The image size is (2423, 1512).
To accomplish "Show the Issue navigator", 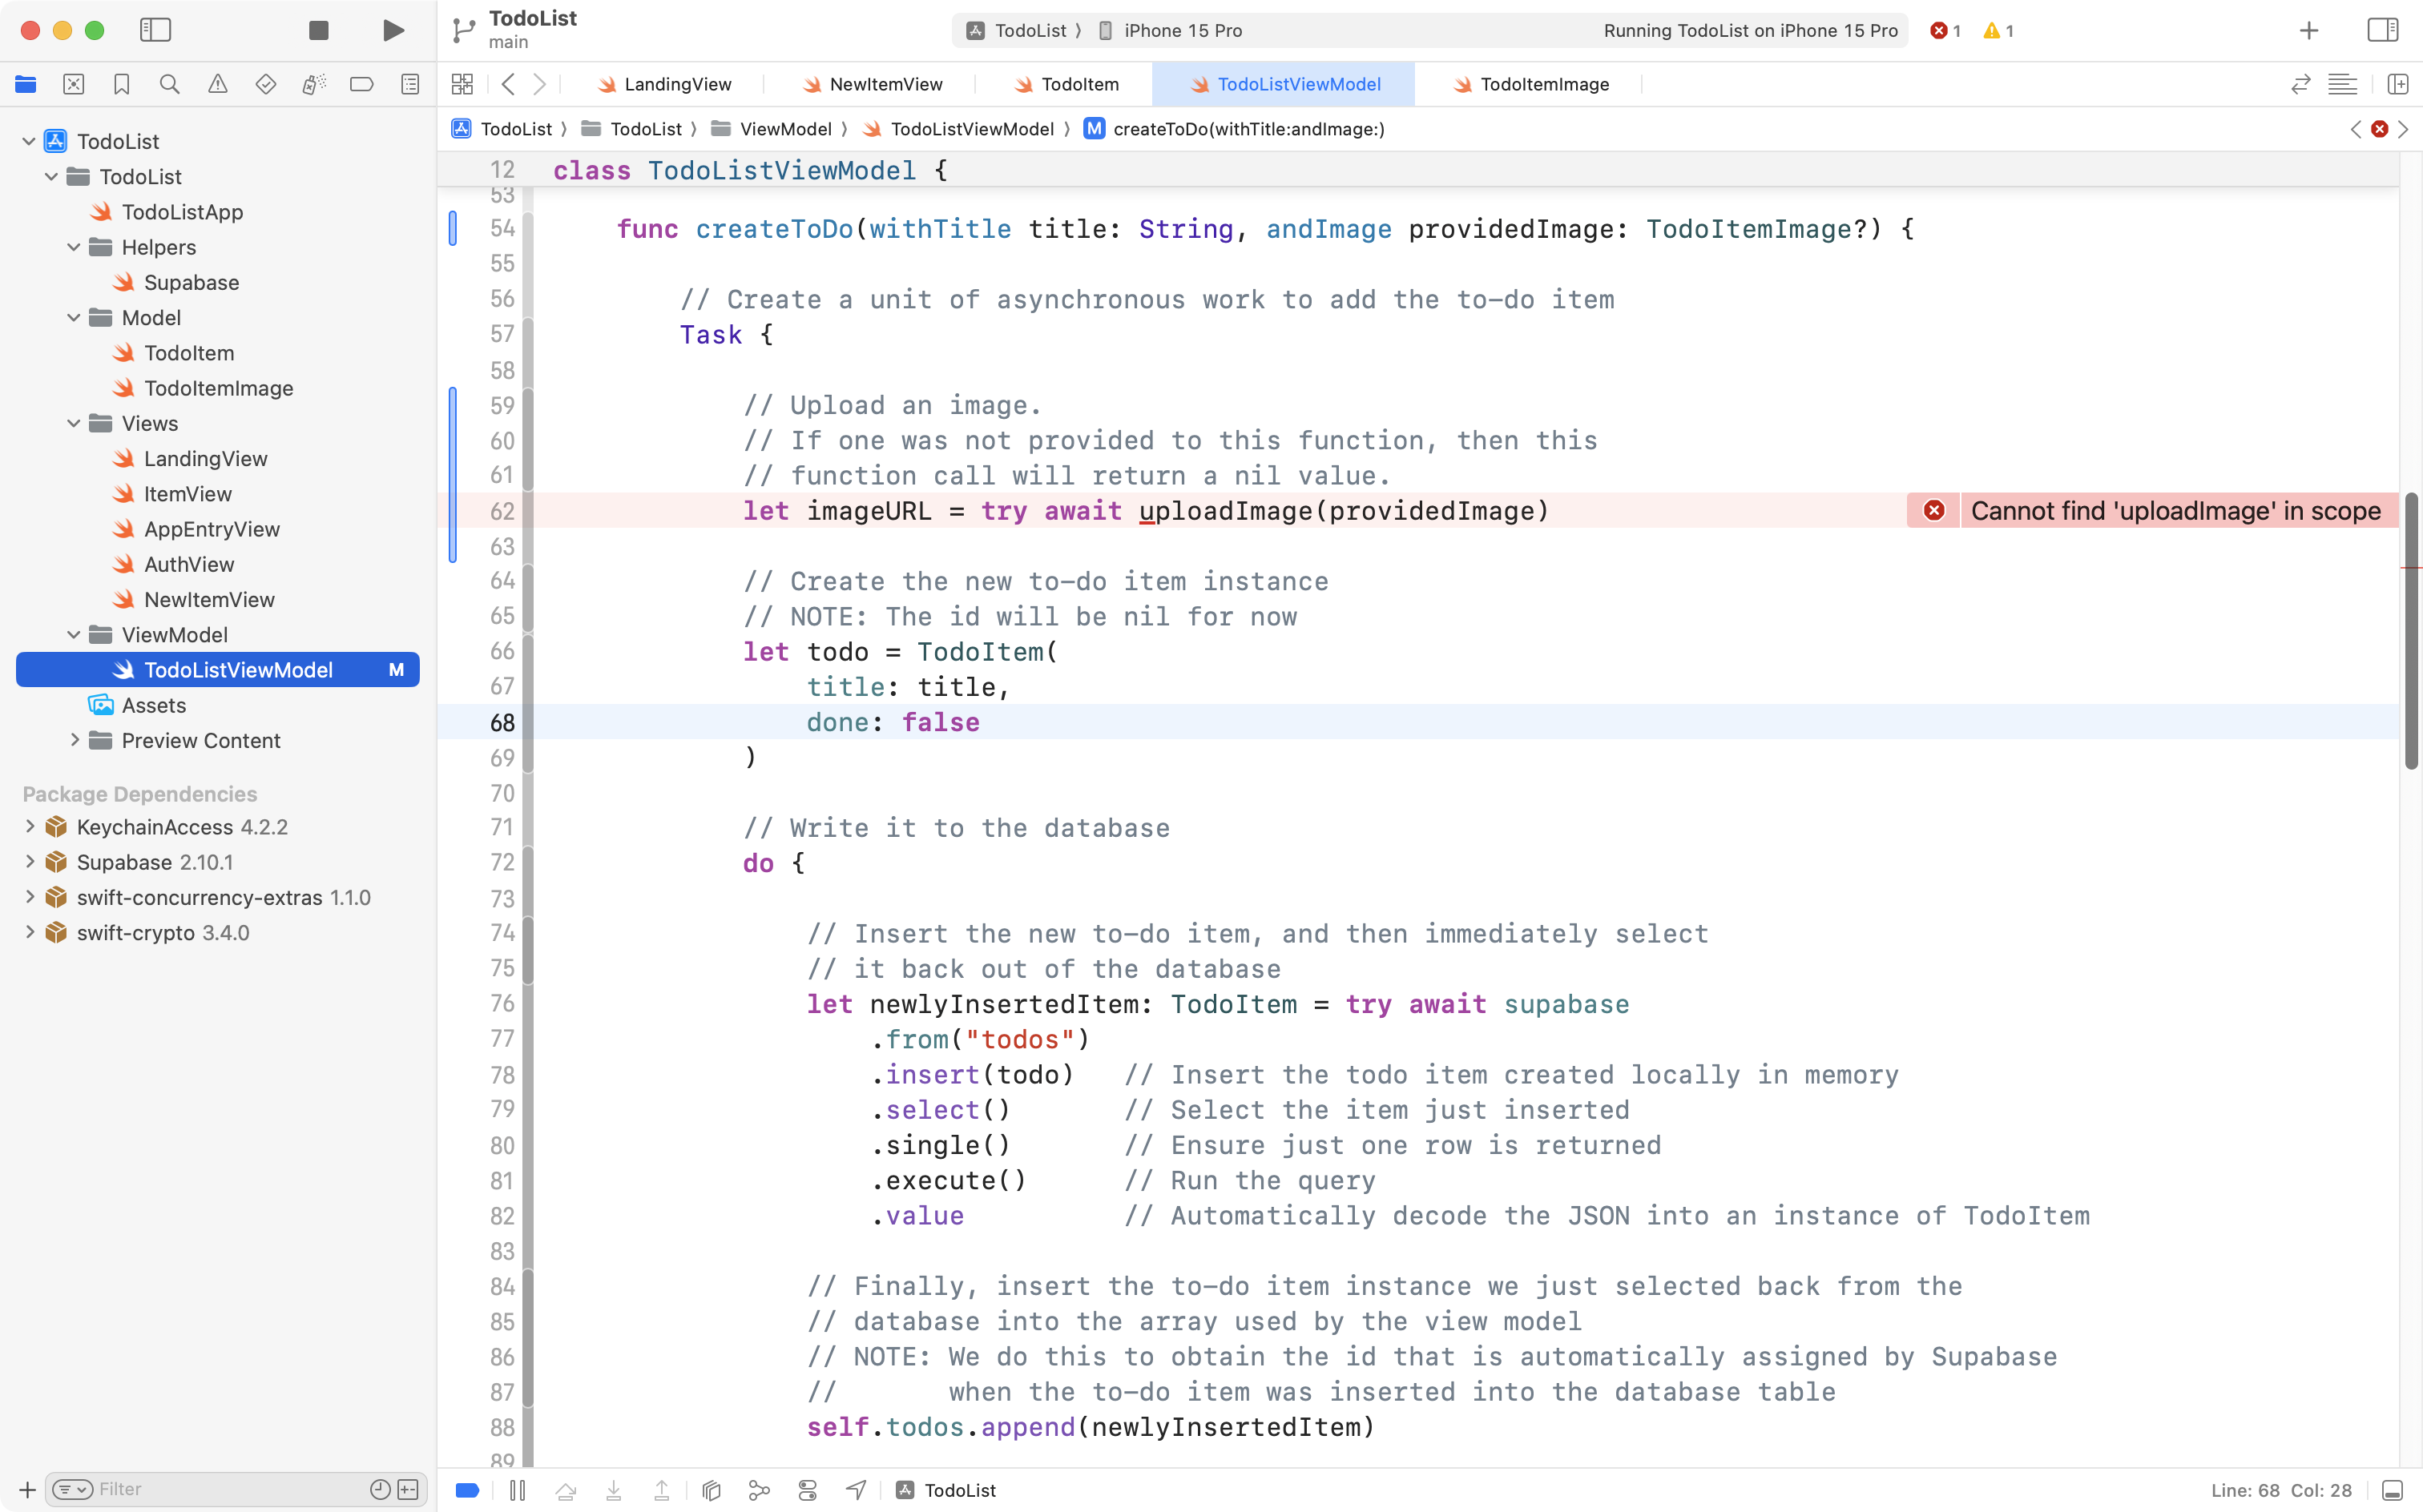I will point(218,84).
